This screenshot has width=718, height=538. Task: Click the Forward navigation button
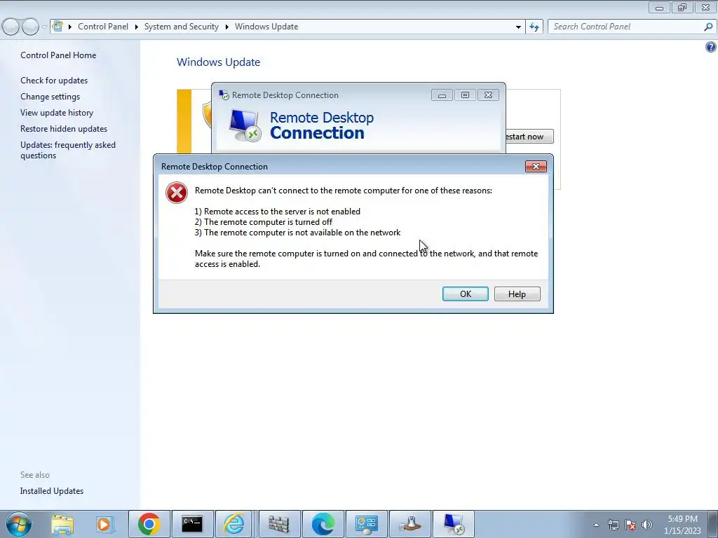pyautogui.click(x=29, y=27)
